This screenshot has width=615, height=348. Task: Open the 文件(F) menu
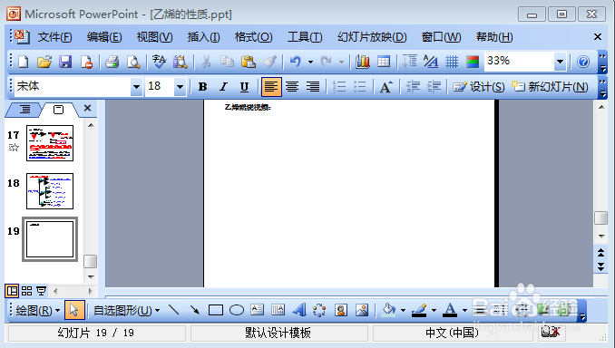55,37
